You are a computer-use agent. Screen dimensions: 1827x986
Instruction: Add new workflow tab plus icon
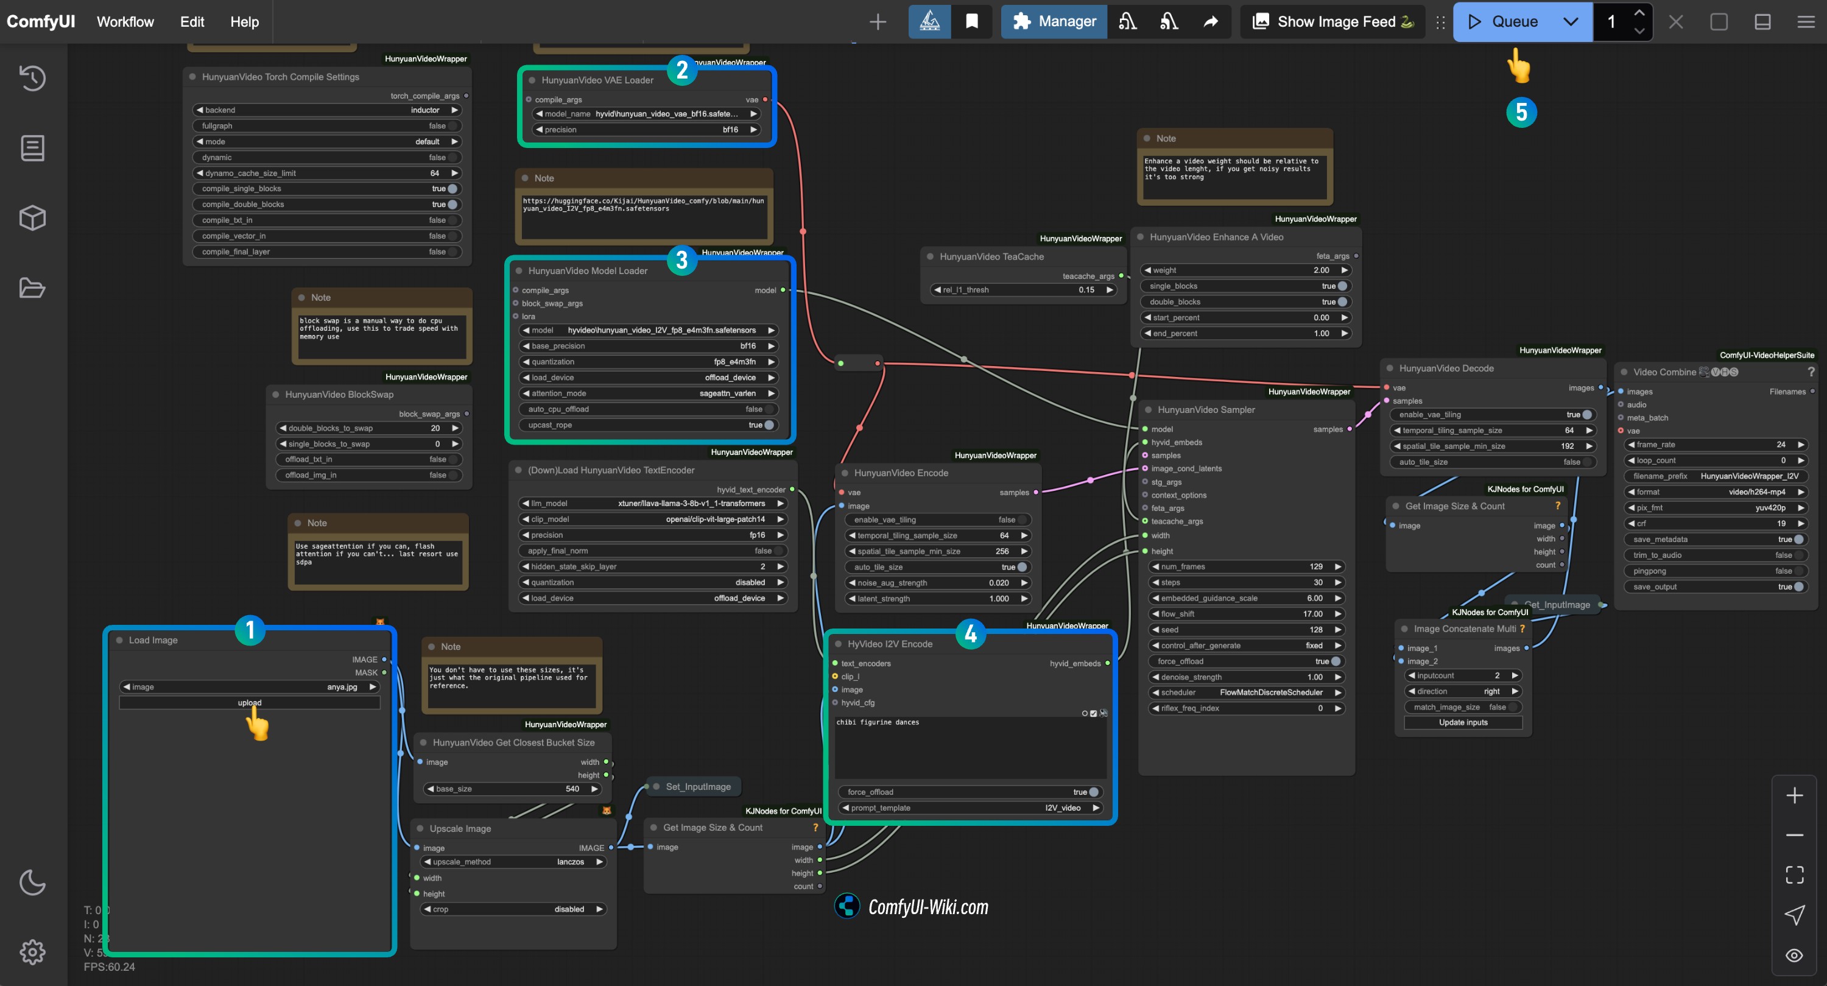coord(878,22)
